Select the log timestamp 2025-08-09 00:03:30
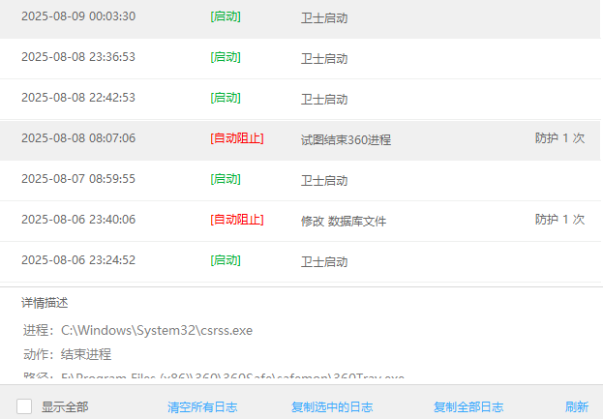Image resolution: width=603 pixels, height=419 pixels. [x=78, y=16]
